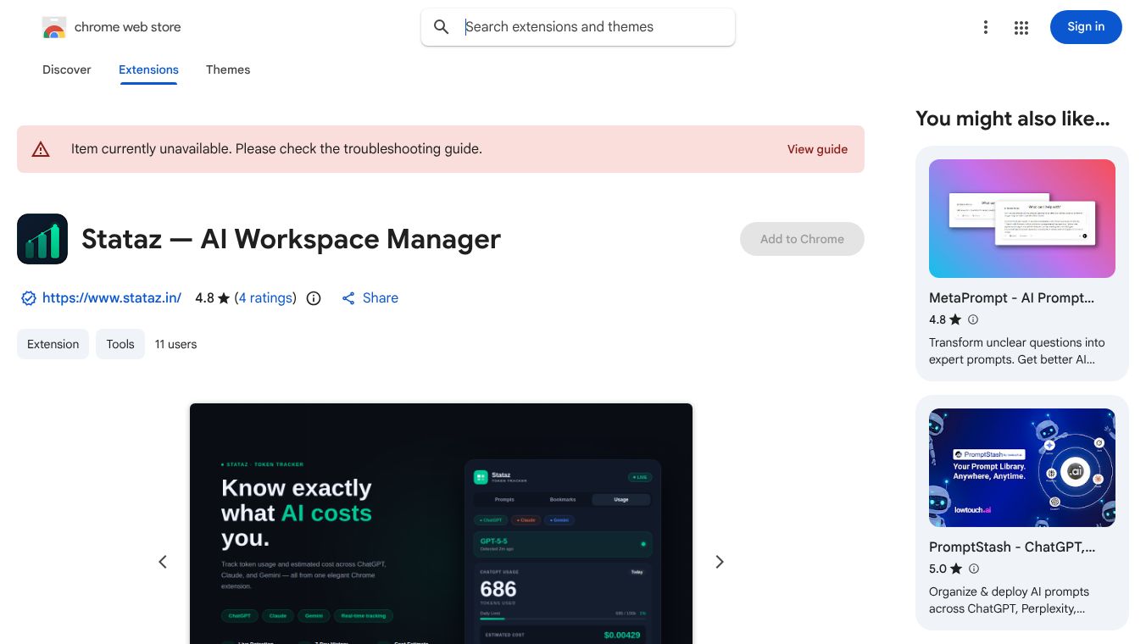Click the Stataz 4.8 star rating
Screen dimensions: 1146x644
(212, 298)
